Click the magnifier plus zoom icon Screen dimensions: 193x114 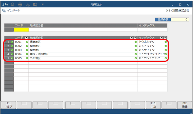(5, 5)
